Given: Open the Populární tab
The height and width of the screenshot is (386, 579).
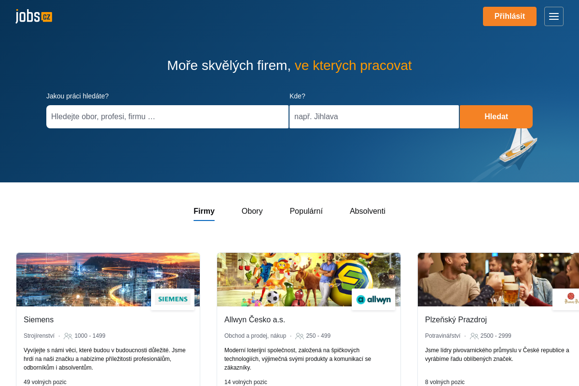Looking at the screenshot, I should click(306, 211).
